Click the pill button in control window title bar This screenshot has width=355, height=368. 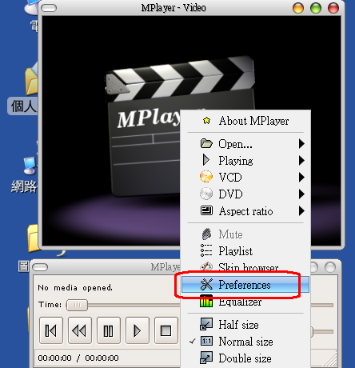pos(40,267)
